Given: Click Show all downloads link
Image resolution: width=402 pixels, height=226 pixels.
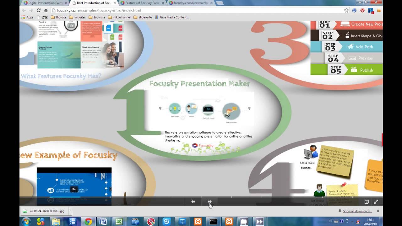Looking at the screenshot, I should [357, 211].
